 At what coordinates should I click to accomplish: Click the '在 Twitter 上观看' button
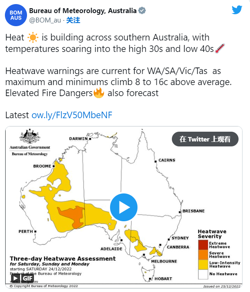(205, 139)
